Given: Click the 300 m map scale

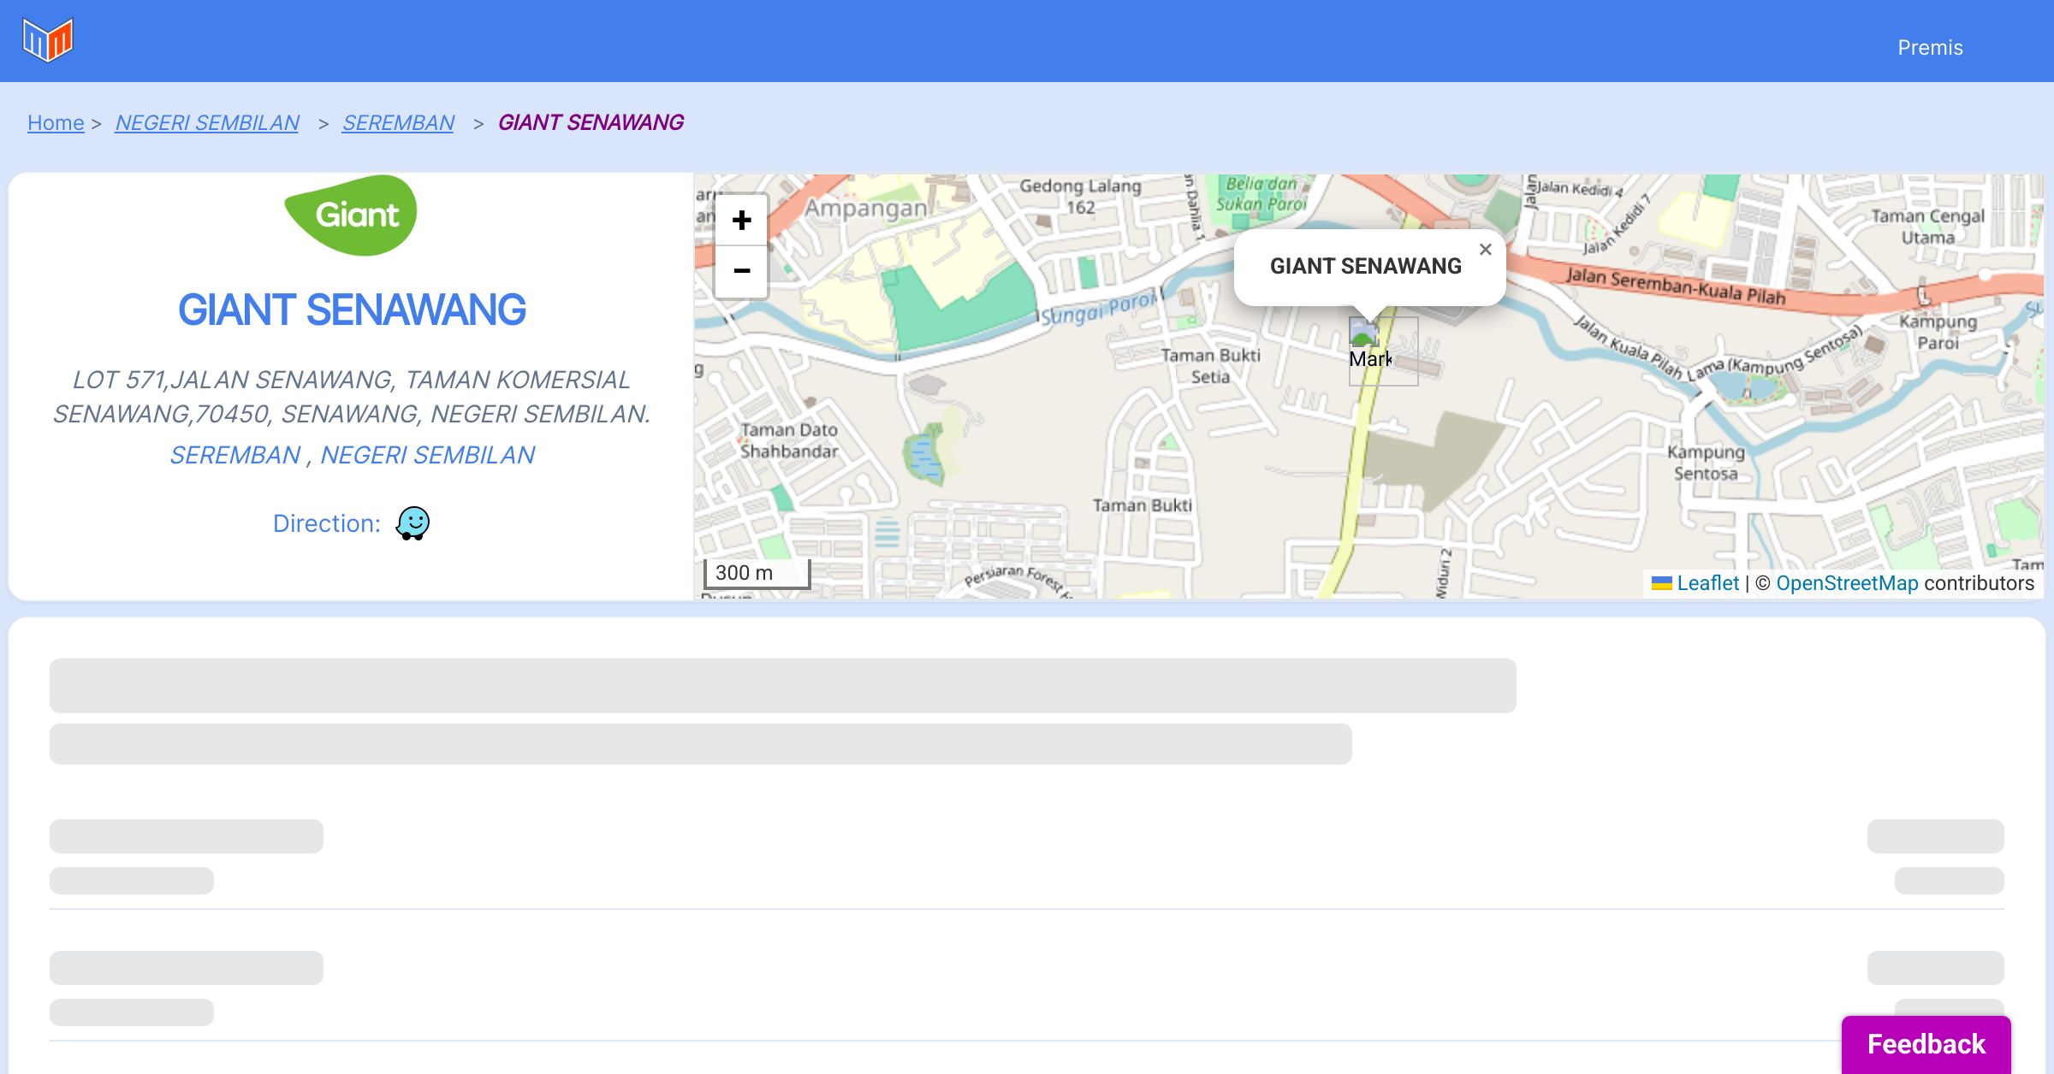Looking at the screenshot, I should pyautogui.click(x=756, y=573).
